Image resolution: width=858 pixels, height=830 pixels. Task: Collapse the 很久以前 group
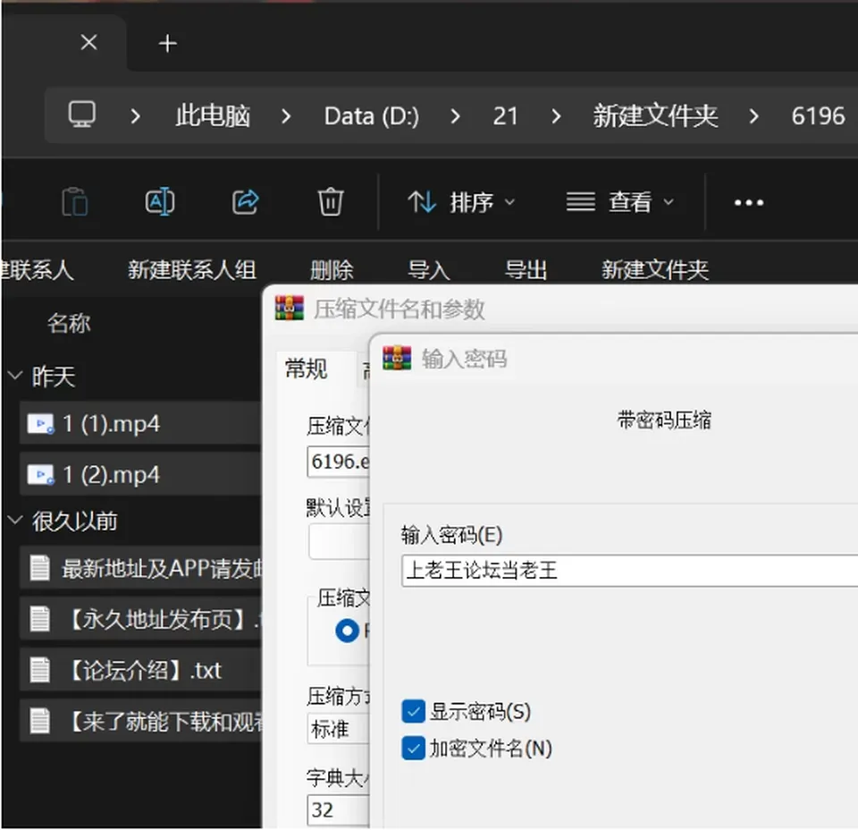(x=15, y=520)
